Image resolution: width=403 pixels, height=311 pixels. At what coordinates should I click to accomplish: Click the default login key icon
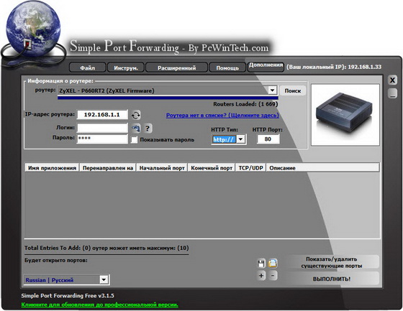(x=136, y=128)
